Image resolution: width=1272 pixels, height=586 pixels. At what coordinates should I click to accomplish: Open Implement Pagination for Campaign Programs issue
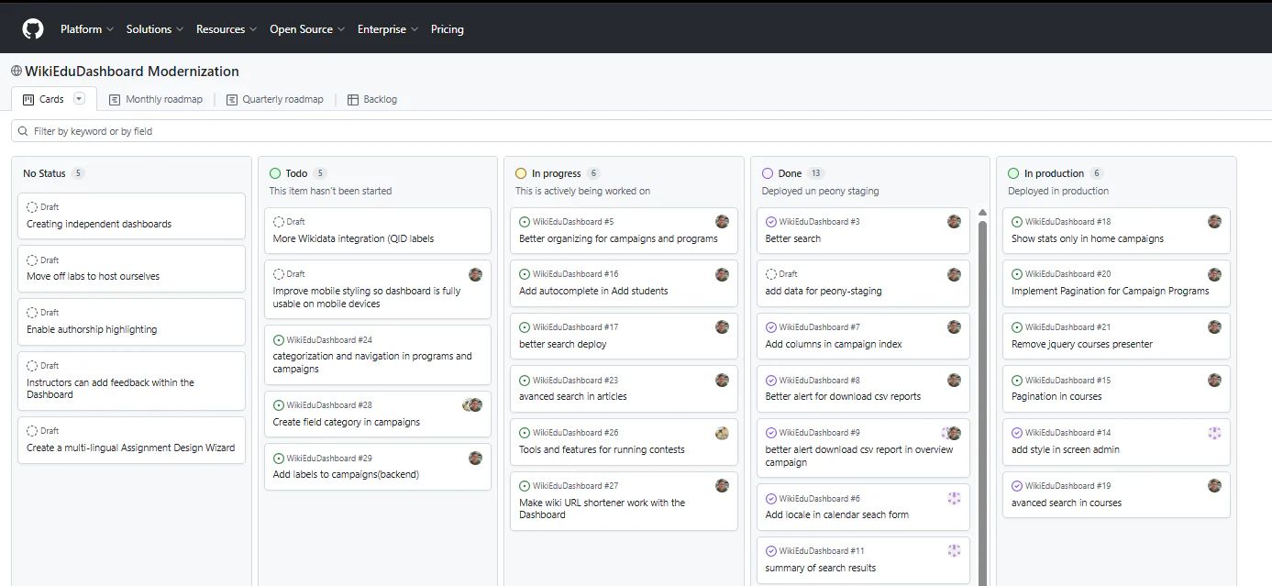(1111, 291)
